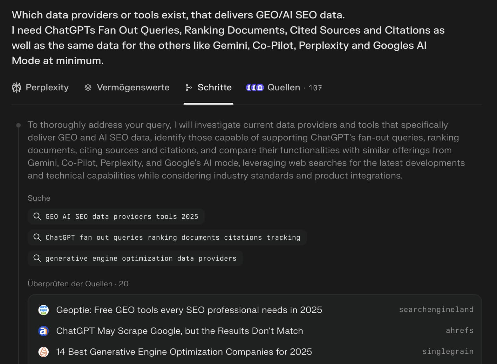Open the Quellen tab with 107 sources
The height and width of the screenshot is (364, 497).
coord(283,88)
